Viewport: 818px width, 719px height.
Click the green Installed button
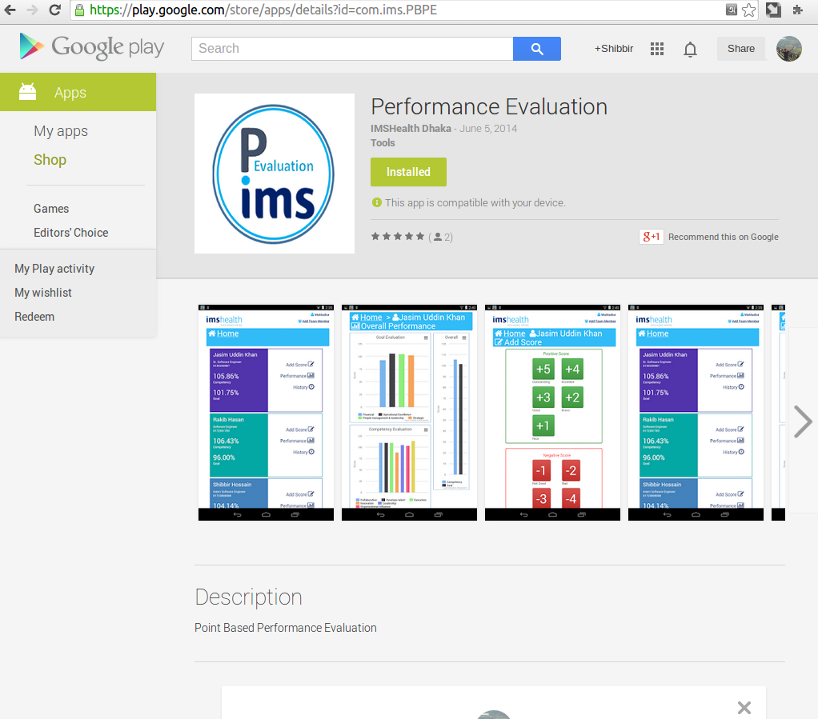tap(408, 172)
